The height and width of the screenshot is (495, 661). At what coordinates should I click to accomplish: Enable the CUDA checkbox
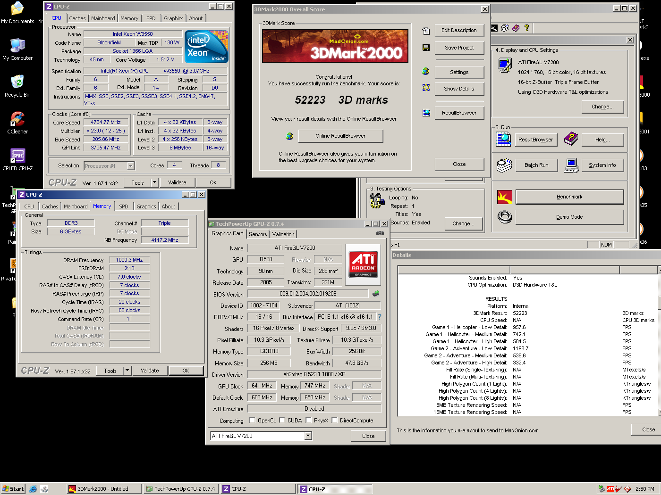click(x=282, y=421)
